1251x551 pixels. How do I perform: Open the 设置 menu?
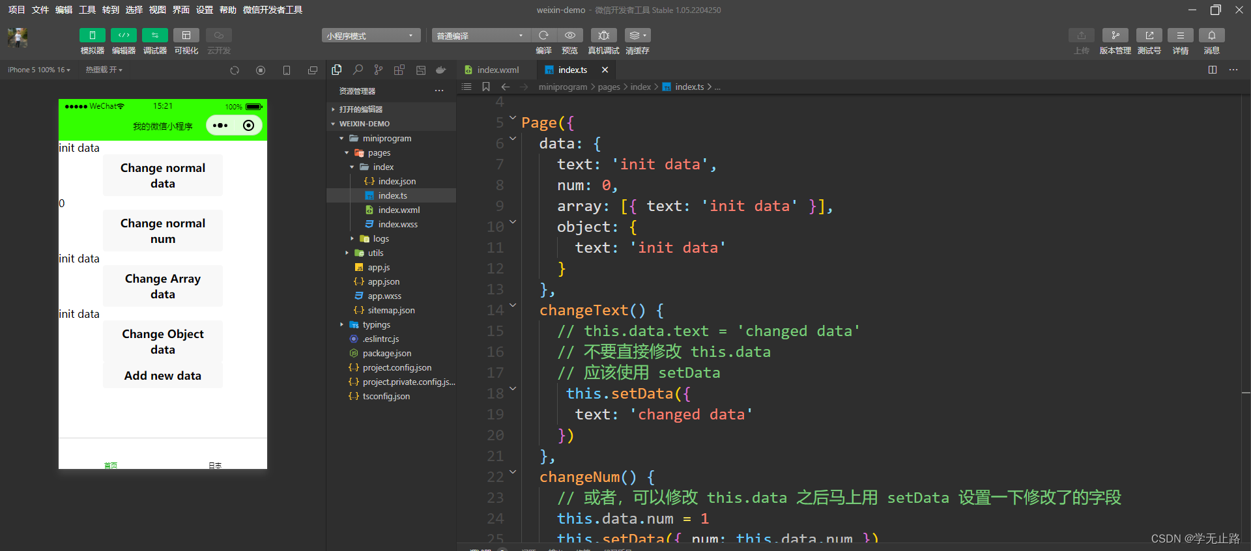coord(205,10)
